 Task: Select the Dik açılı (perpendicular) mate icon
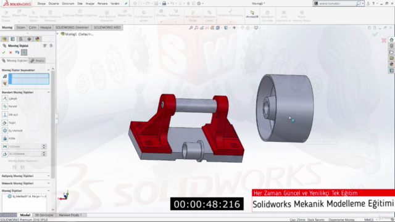tap(5, 114)
